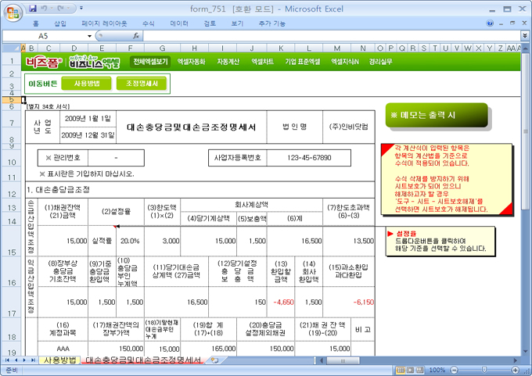Click the insert function fx icon

pyautogui.click(x=136, y=36)
